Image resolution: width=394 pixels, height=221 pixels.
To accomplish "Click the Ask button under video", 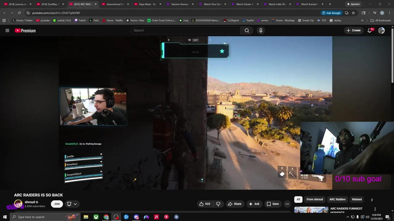I will [254, 204].
